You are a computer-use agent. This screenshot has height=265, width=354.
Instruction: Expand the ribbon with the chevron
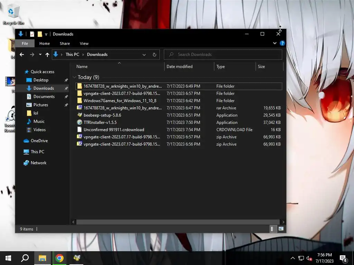(275, 43)
